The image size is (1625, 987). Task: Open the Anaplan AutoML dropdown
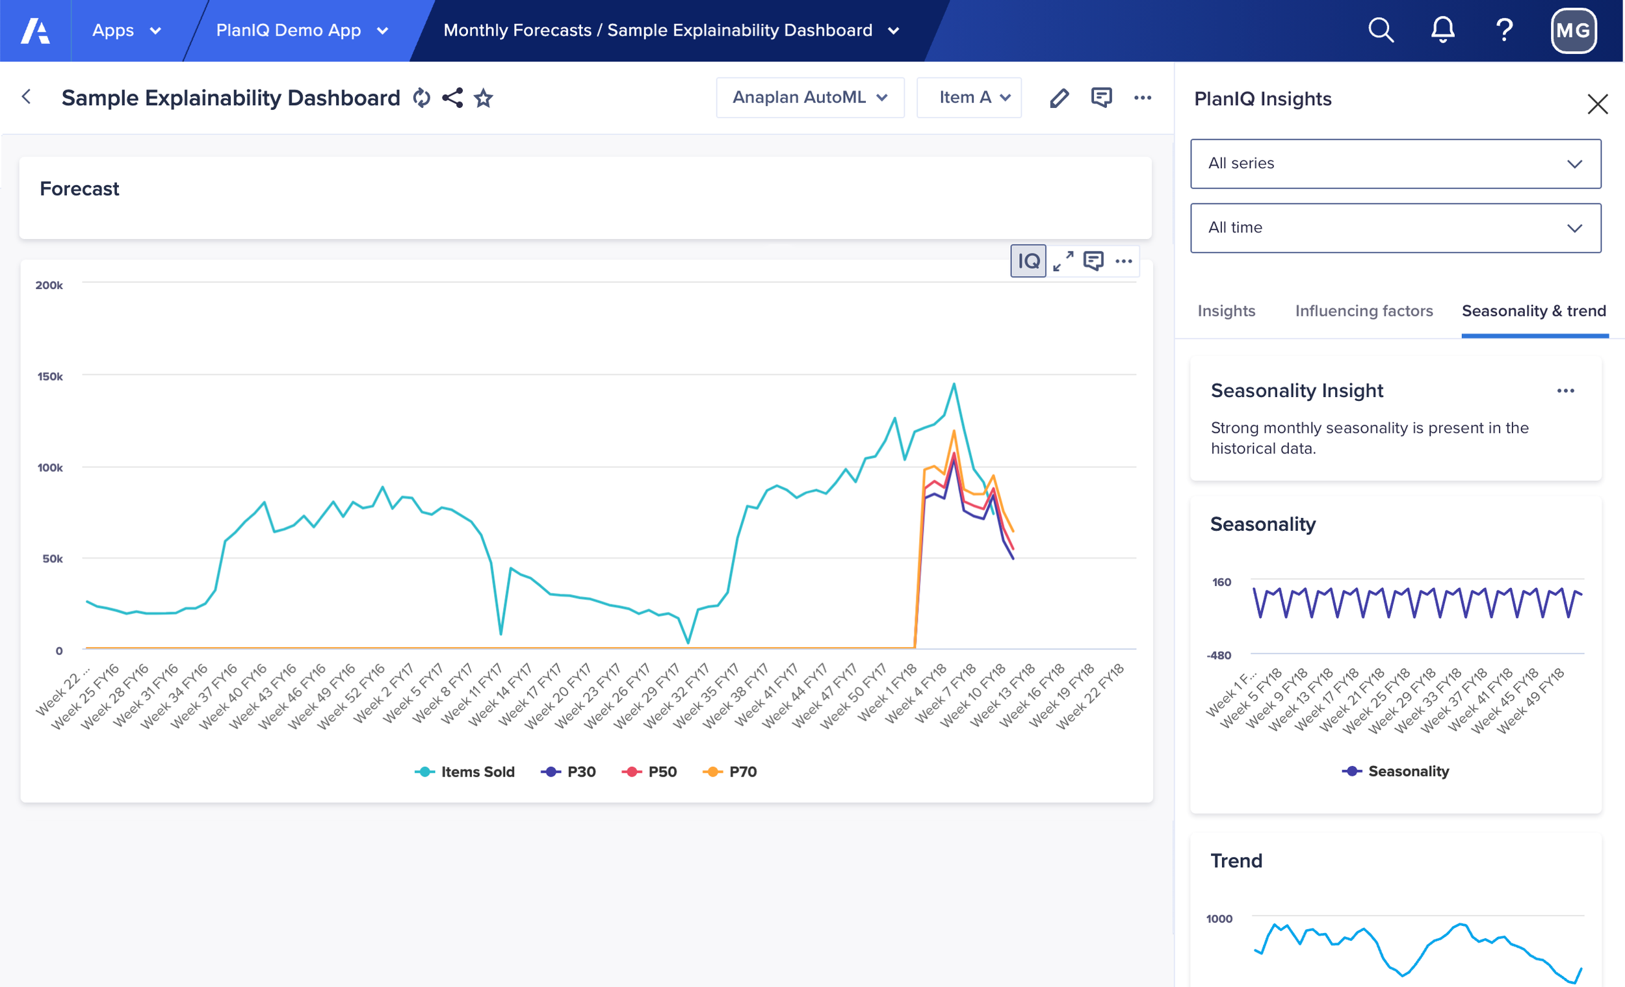pyautogui.click(x=810, y=97)
